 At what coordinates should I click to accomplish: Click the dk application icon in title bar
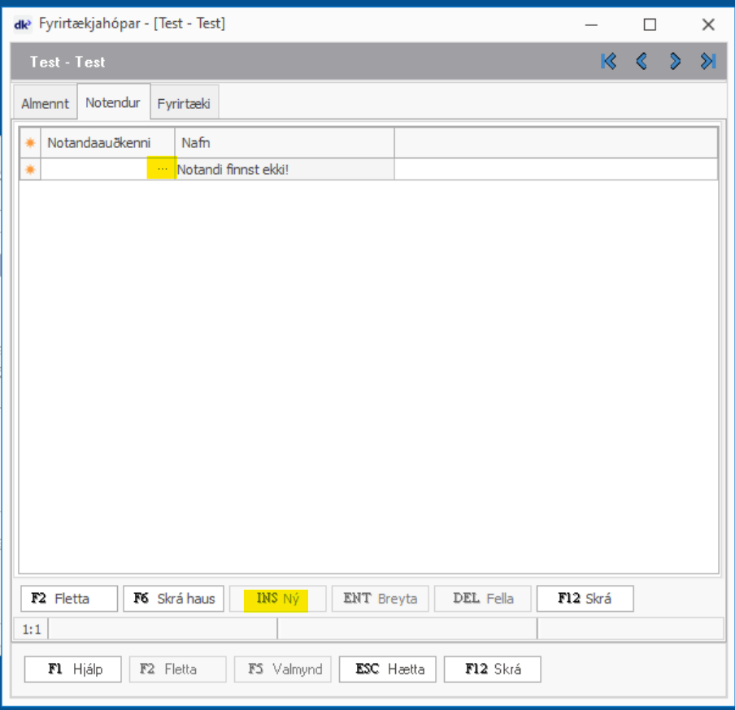pos(23,24)
